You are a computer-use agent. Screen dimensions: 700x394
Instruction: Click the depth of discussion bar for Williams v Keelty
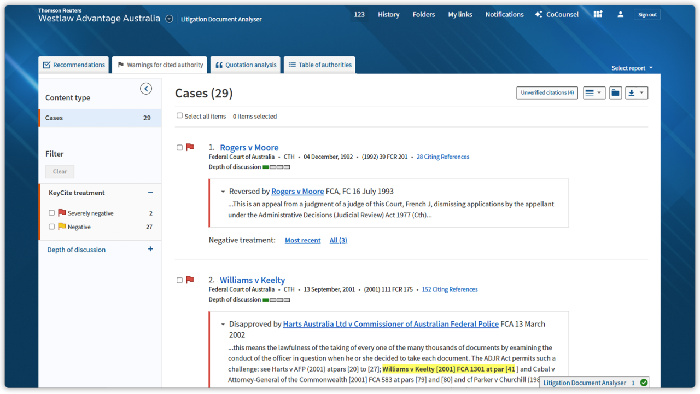276,299
